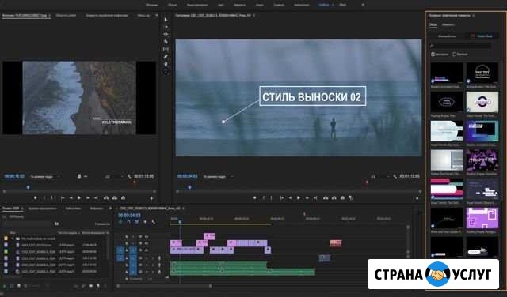Open the Области Lumetri tab

click(66, 15)
